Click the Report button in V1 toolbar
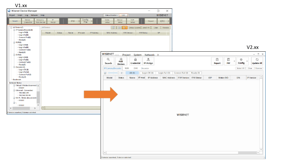 click(x=151, y=21)
